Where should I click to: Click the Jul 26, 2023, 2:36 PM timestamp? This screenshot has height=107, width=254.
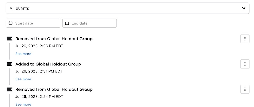coord(39,46)
